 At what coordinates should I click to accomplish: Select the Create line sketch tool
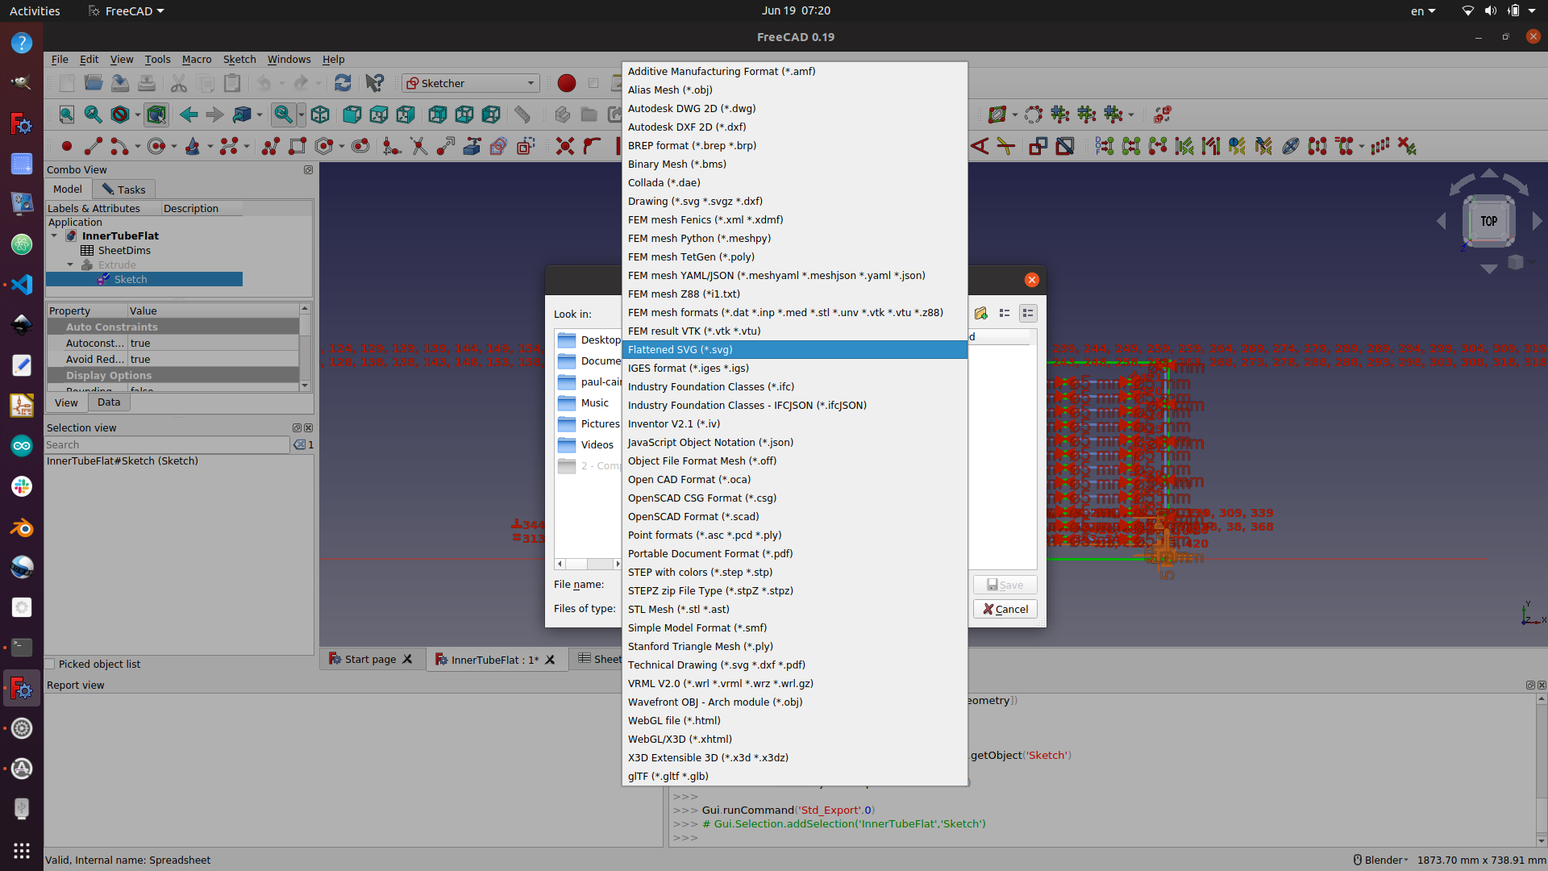coord(94,146)
